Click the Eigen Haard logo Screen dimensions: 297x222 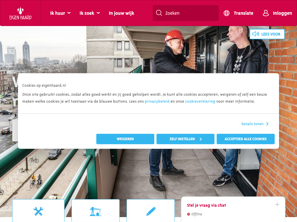(x=21, y=13)
